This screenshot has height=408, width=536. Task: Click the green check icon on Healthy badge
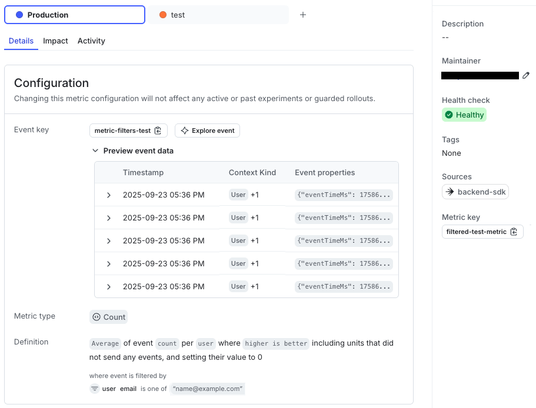click(x=451, y=115)
